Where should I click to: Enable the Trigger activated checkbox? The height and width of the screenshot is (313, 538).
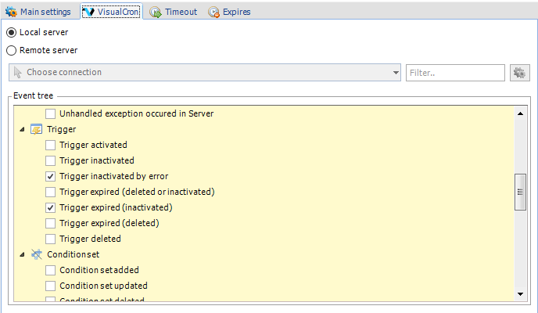[51, 145]
